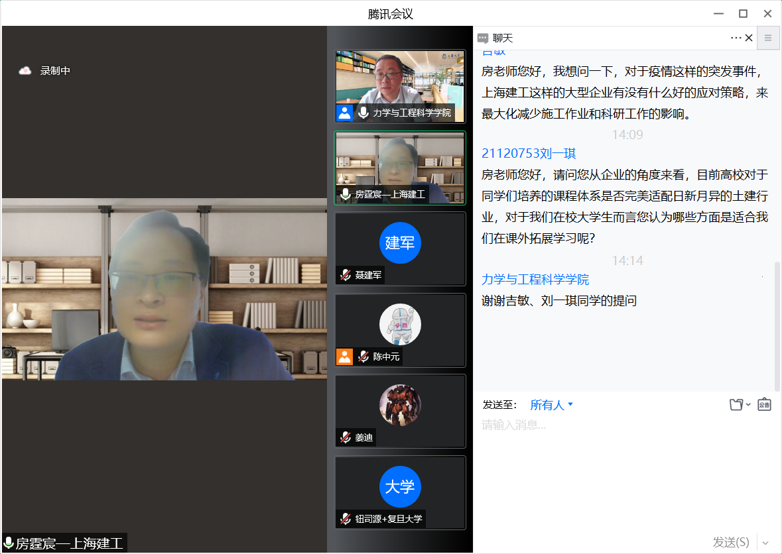Click the blue user icon on 力学与工程科学学院 tile
Image resolution: width=782 pixels, height=554 pixels.
point(344,113)
